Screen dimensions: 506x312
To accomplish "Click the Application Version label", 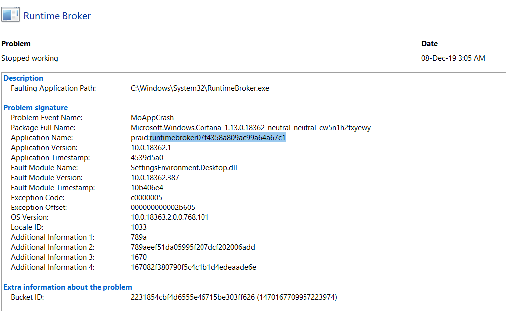I will point(44,148).
